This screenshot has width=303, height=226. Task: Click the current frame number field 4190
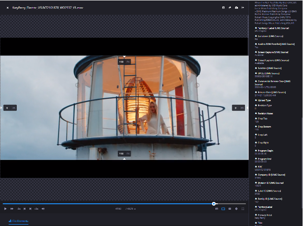(x=118, y=209)
